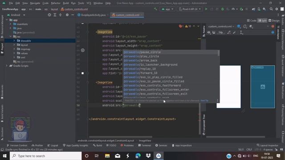The image size is (285, 160).
Task: Go to previous highlighted error arrow
Action: (x=194, y=26)
